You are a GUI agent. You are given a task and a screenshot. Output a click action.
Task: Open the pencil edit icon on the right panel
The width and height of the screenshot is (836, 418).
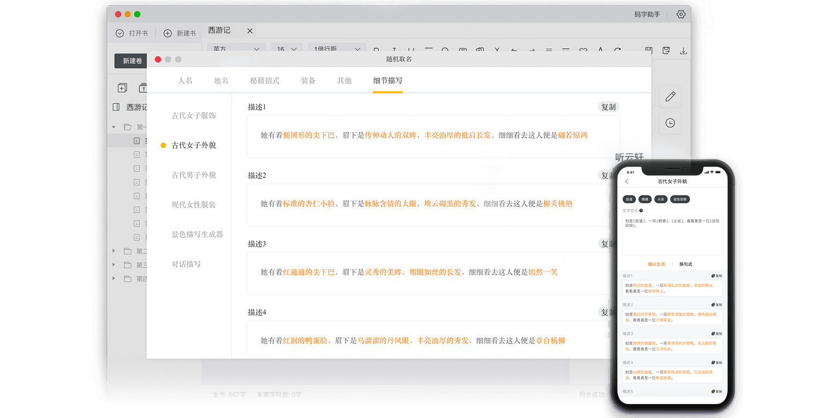pyautogui.click(x=670, y=97)
